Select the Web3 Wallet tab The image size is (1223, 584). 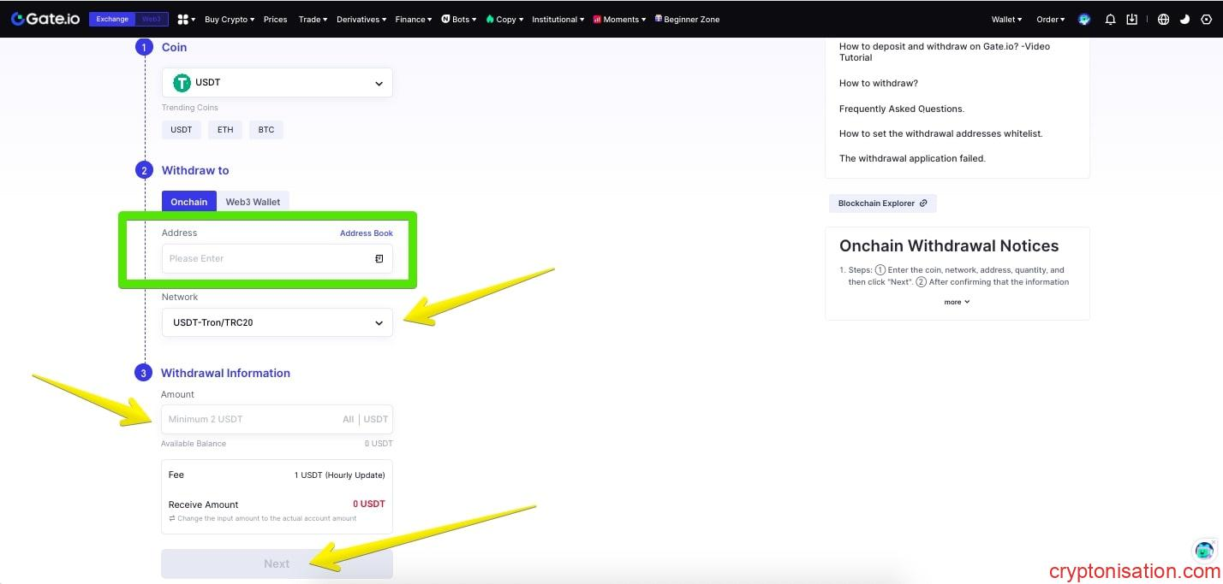coord(253,202)
